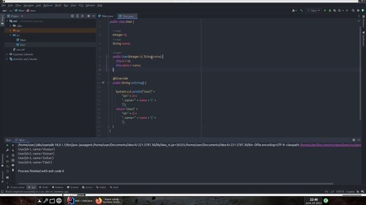
Task: Click the trash Clear All icon in console
Action: (13, 170)
